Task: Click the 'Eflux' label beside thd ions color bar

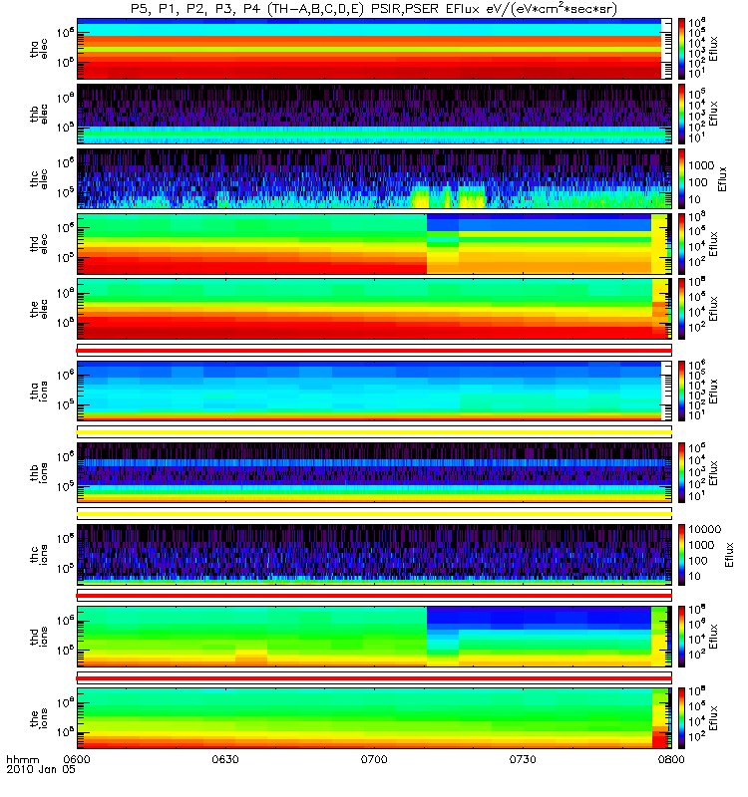Action: (x=713, y=637)
